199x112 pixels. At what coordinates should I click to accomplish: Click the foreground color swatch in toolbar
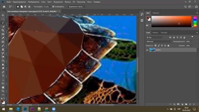click(x=2, y=101)
